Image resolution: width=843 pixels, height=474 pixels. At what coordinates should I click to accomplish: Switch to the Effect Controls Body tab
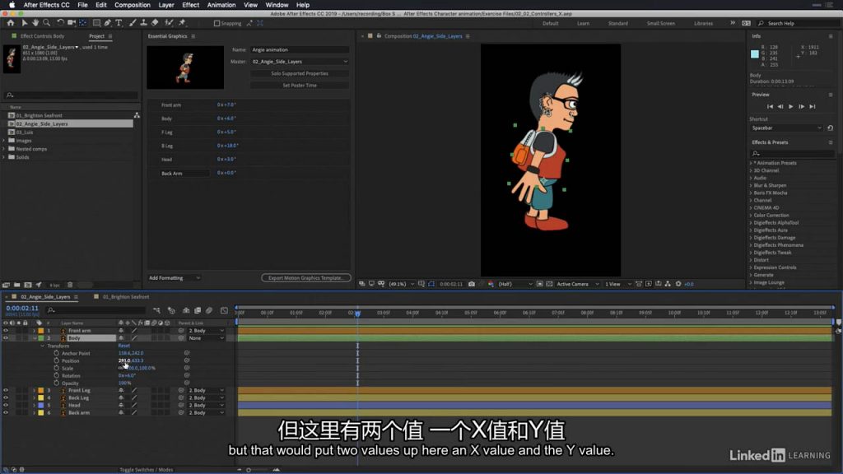click(42, 36)
